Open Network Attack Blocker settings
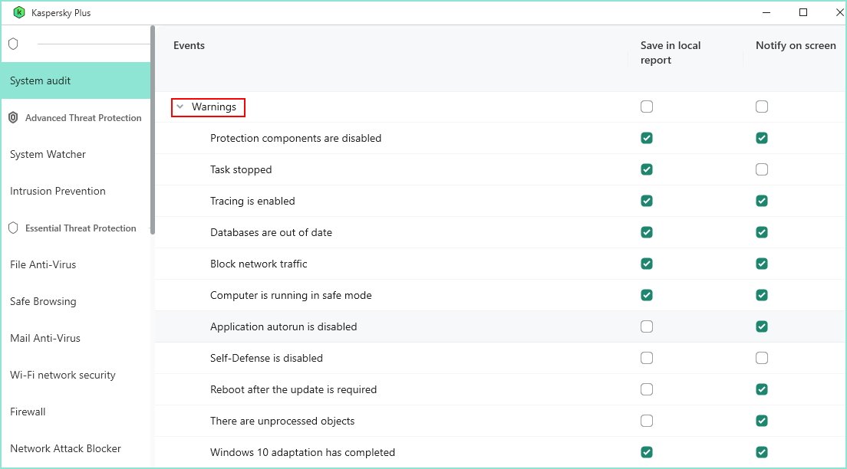 point(65,449)
